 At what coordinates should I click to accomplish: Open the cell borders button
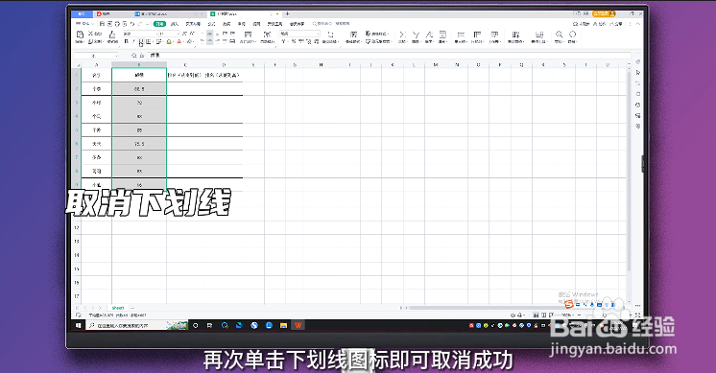149,41
